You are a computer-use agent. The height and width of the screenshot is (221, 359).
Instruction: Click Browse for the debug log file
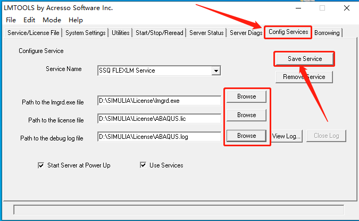pos(246,136)
